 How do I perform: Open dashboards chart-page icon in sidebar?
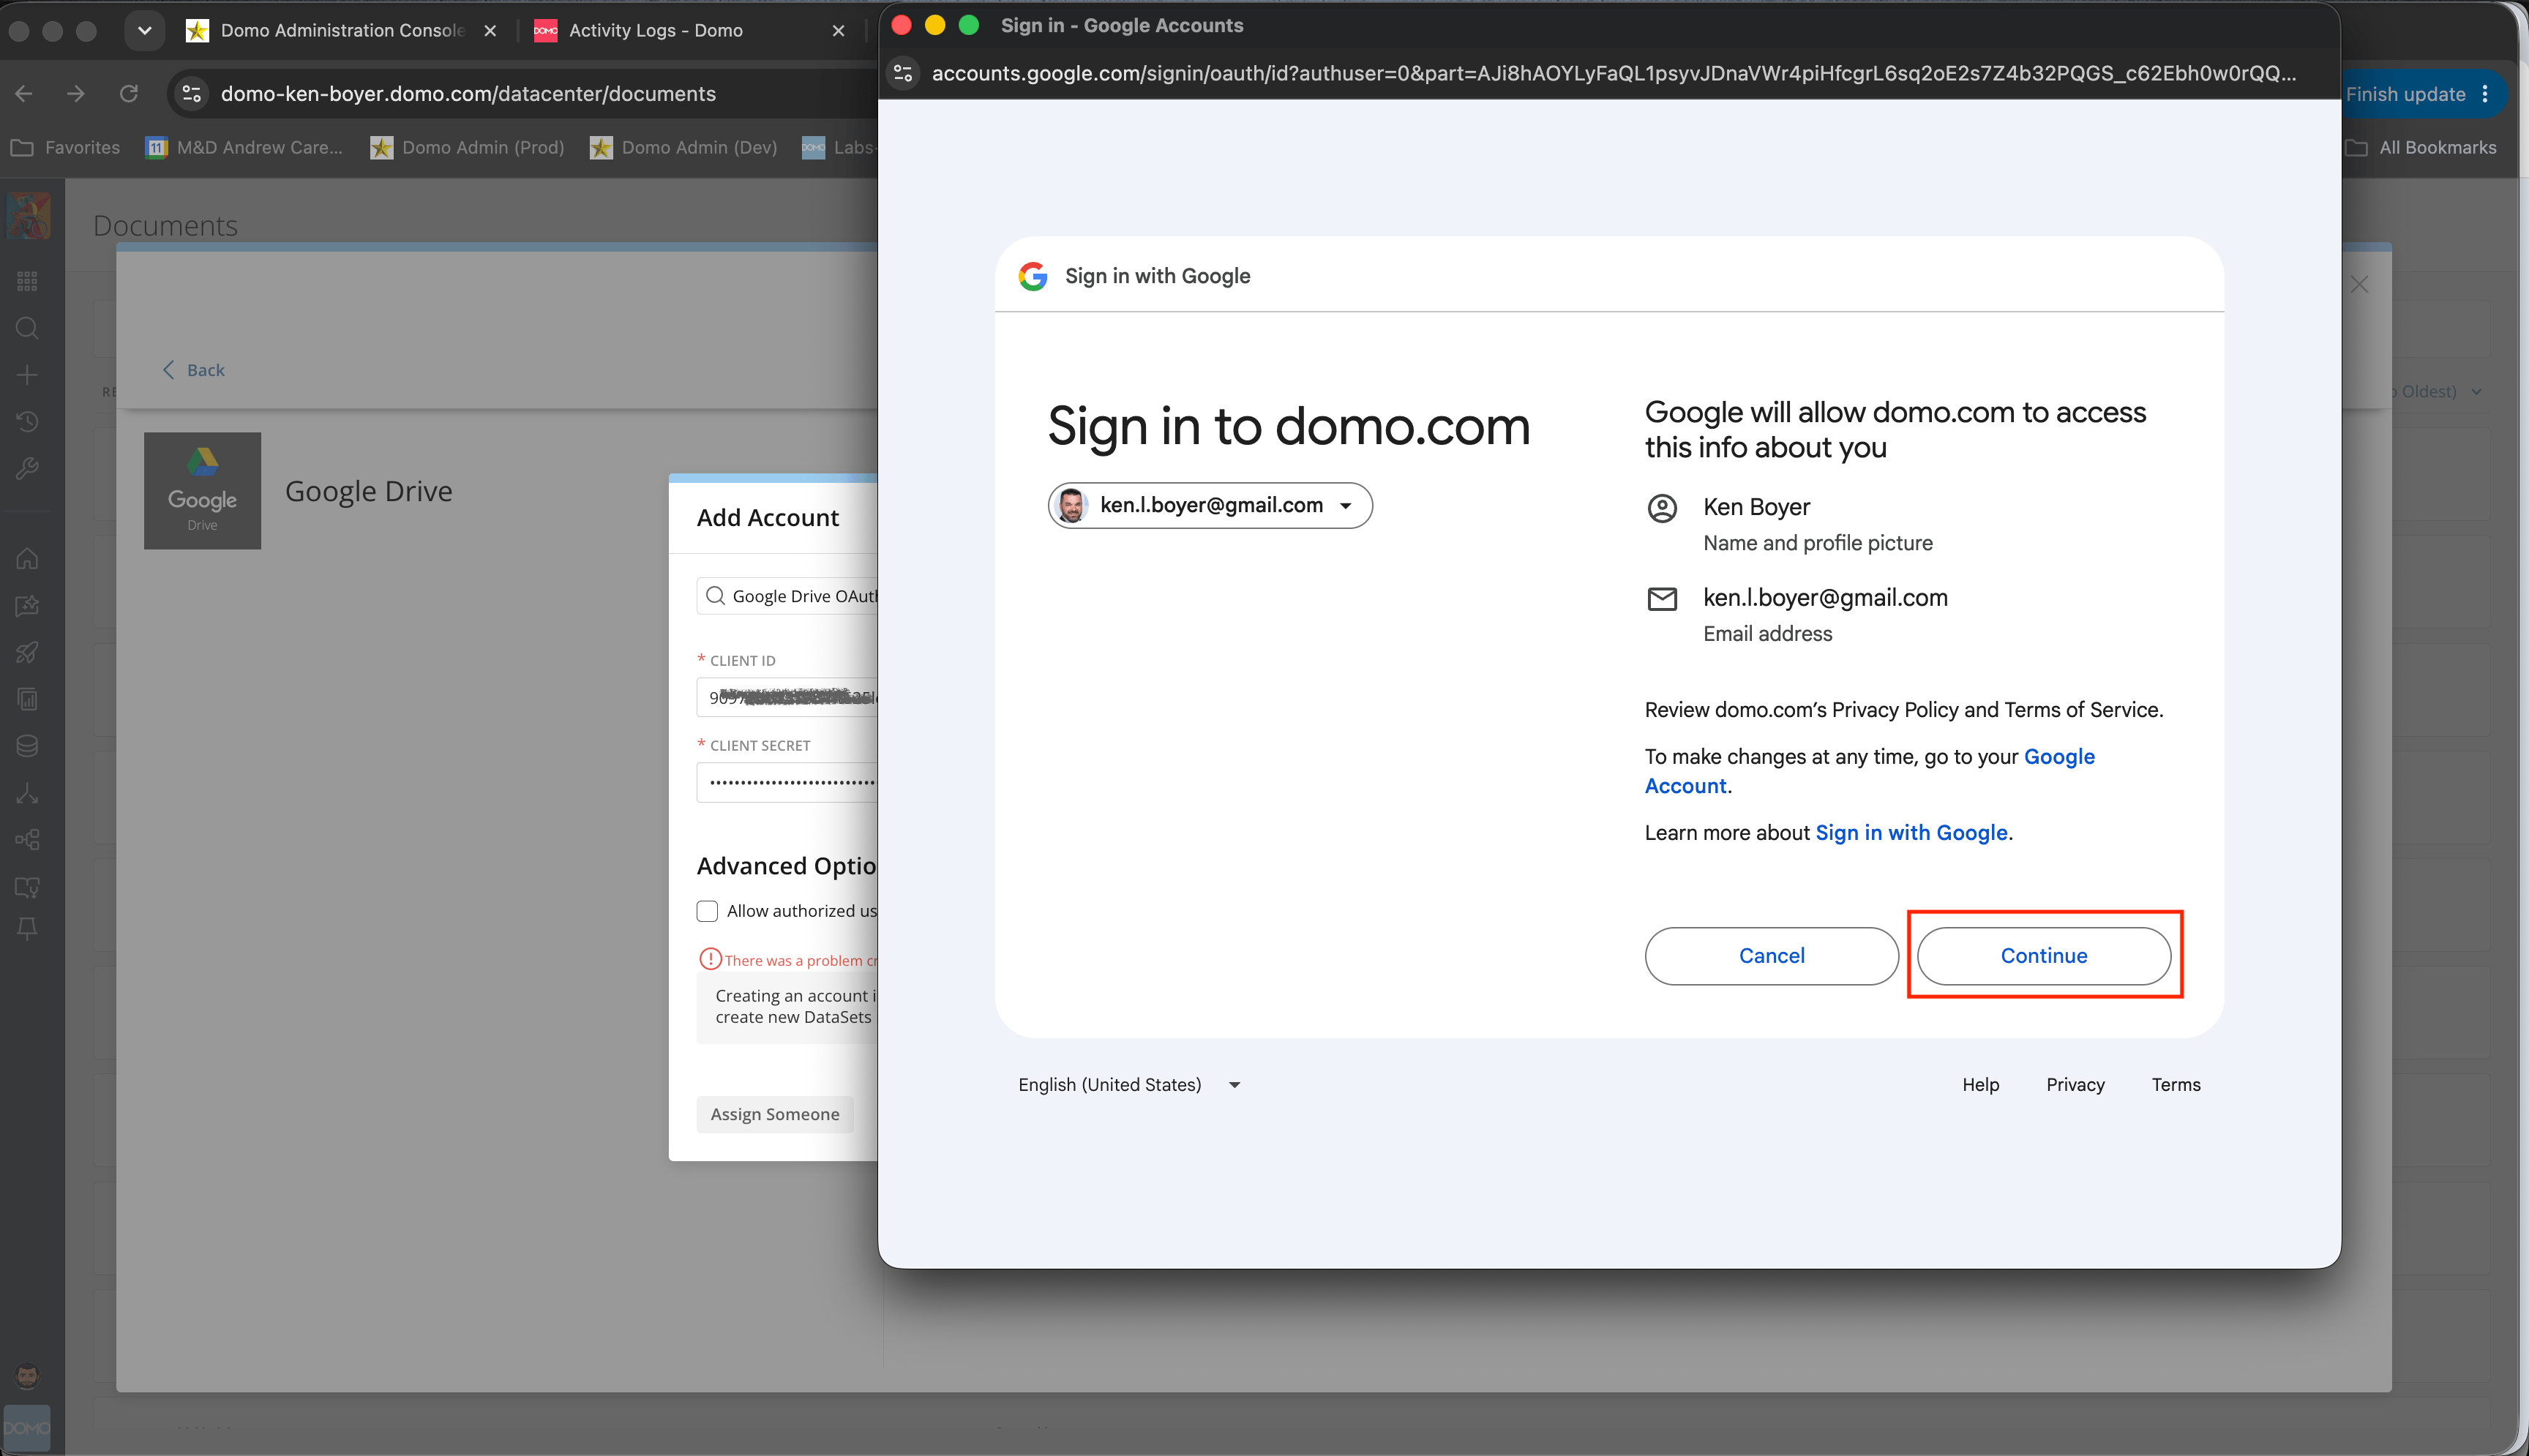point(27,699)
